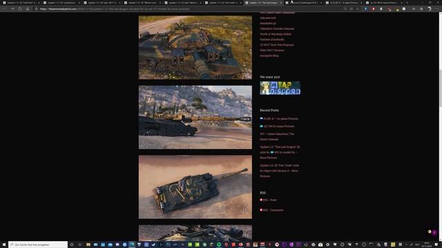
Task: Click the home icon in browser toolbar
Action: 28,9
